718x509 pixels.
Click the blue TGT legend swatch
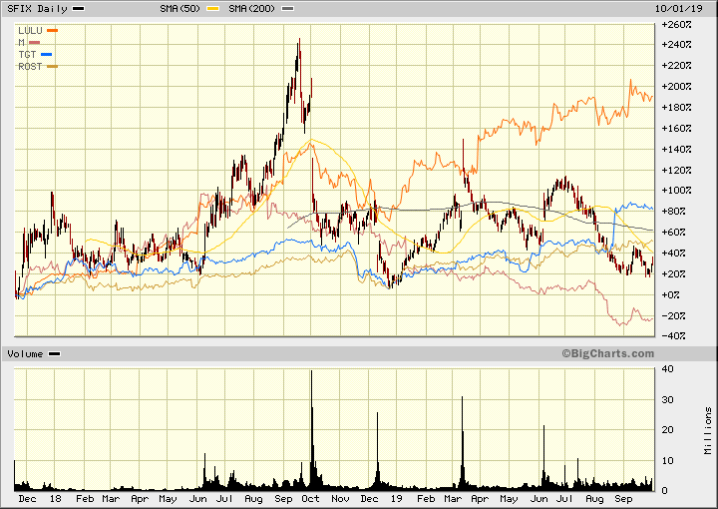[x=46, y=55]
